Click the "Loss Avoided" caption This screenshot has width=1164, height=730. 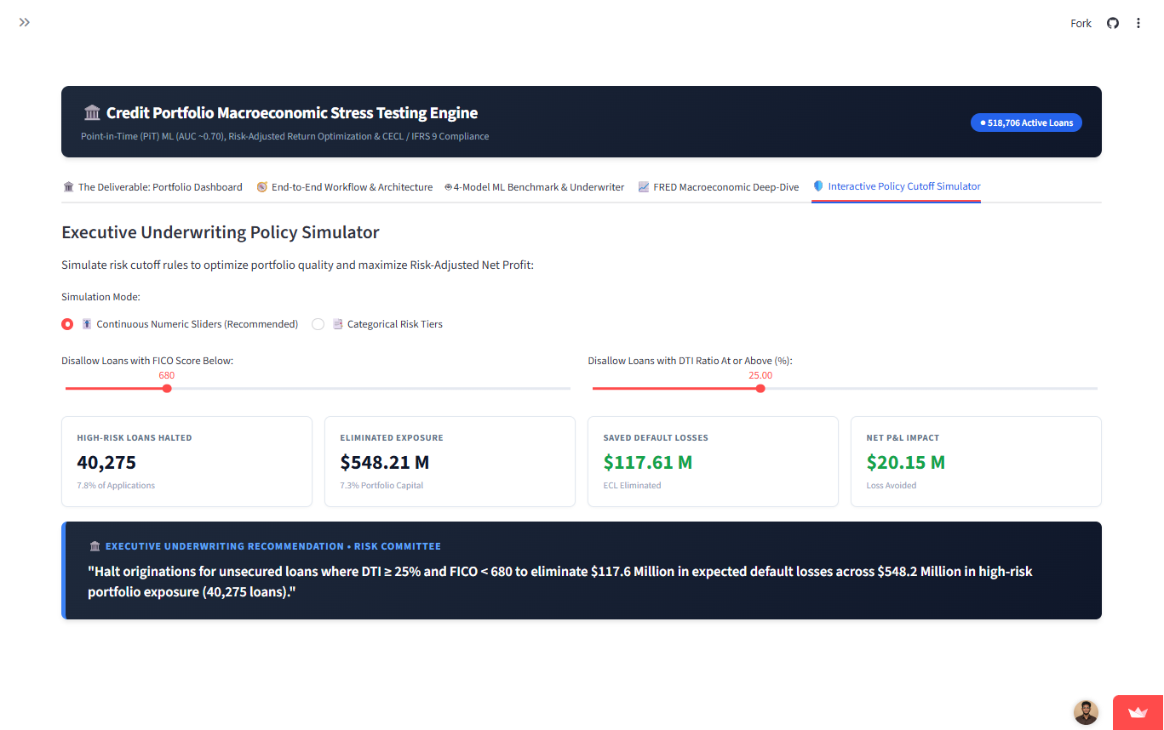click(892, 485)
